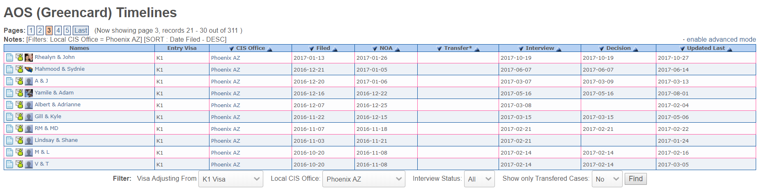Click enable advanced mode link
This screenshot has height=193, width=759.
tap(721, 40)
